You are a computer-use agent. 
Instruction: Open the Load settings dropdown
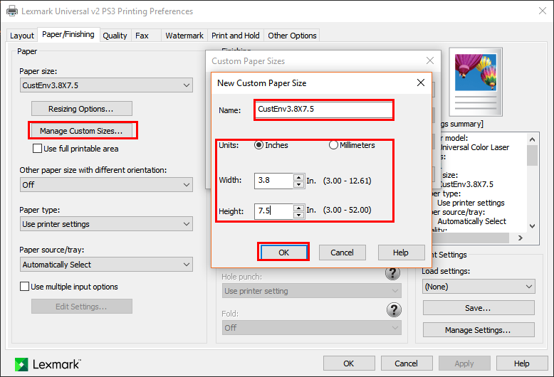[479, 286]
